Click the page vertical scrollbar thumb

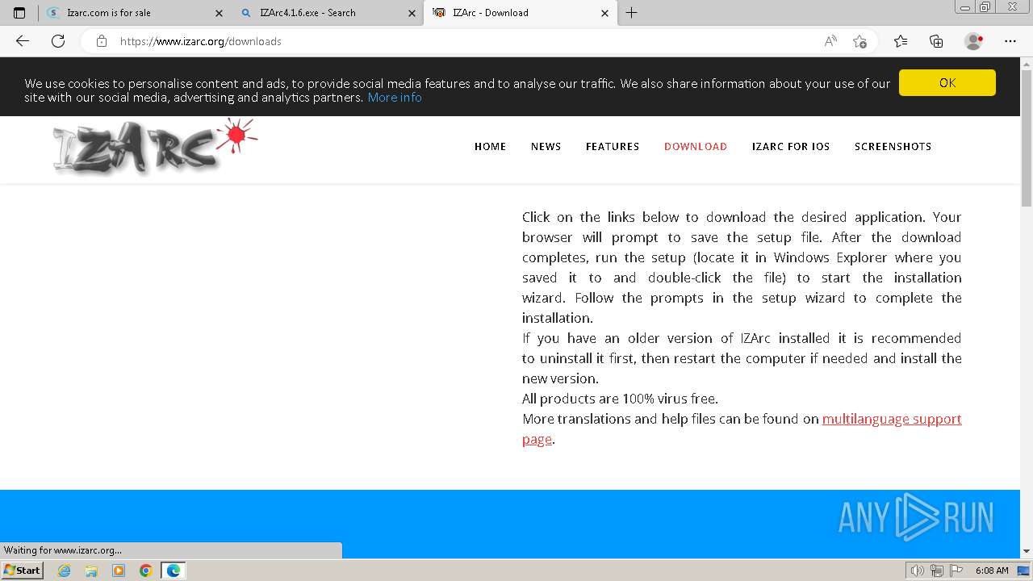tap(1027, 139)
